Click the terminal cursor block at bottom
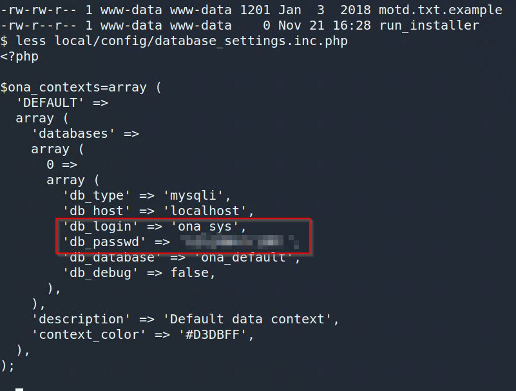Viewport: 516px width, 391px height. click(19, 389)
